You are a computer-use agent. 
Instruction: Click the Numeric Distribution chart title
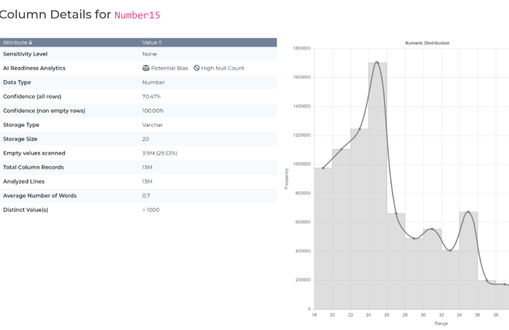[x=427, y=43]
